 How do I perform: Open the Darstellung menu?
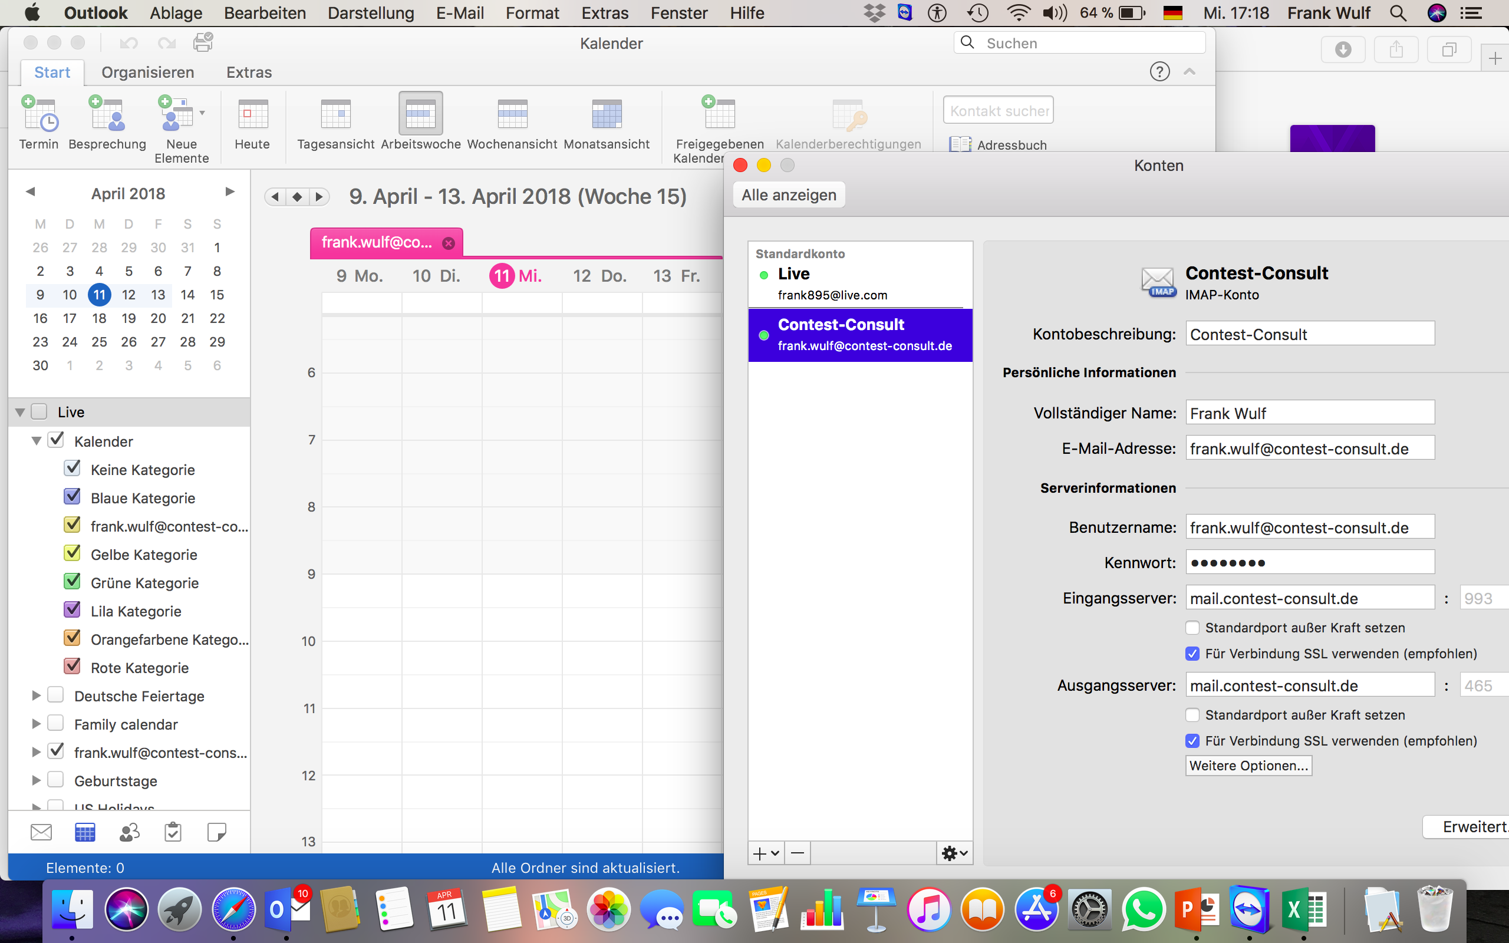click(x=371, y=13)
